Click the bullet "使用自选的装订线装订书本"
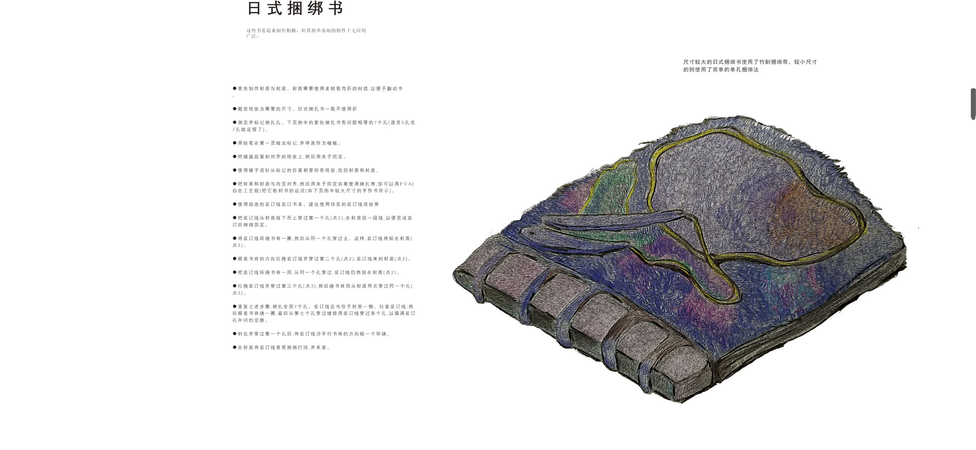 pos(306,204)
